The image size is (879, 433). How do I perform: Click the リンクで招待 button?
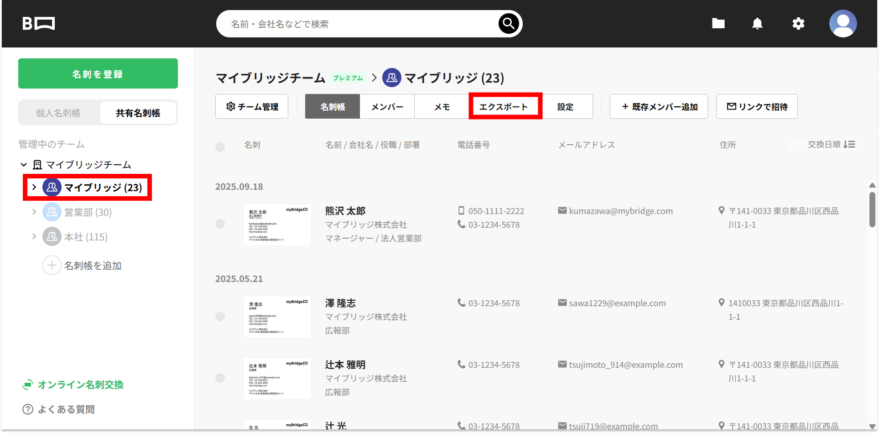click(757, 106)
